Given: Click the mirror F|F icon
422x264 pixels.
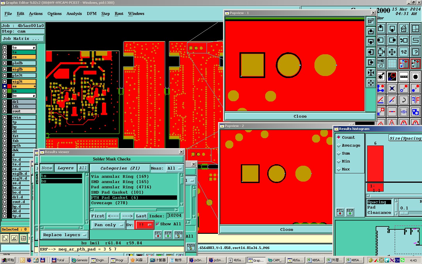Looking at the screenshot, I should coord(415,100).
